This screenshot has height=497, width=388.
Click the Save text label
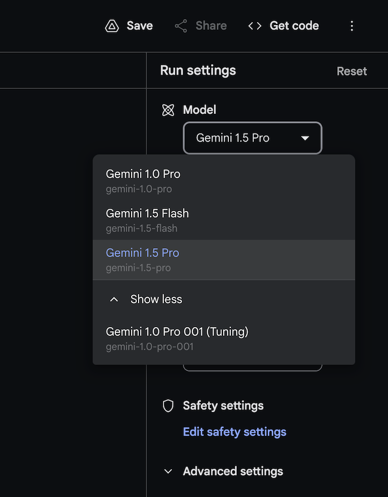click(x=140, y=26)
